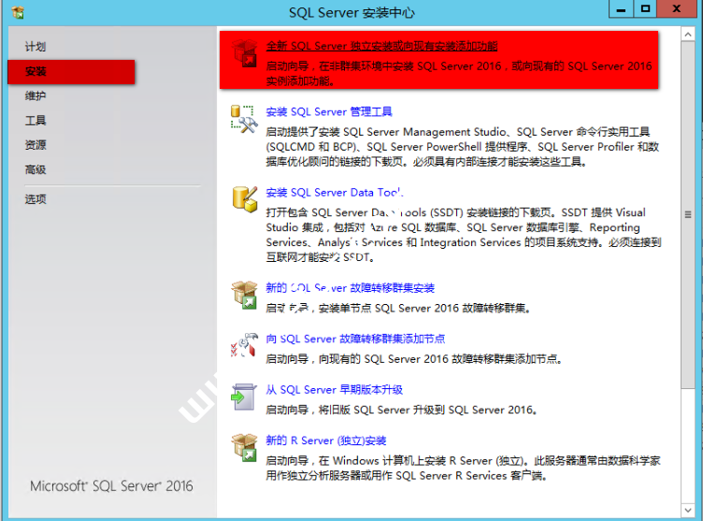Switch to the 维护 section

(36, 96)
